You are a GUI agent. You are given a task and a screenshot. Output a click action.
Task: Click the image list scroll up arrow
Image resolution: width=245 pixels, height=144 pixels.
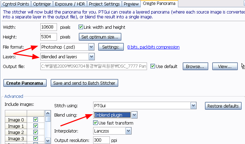[x=48, y=113]
